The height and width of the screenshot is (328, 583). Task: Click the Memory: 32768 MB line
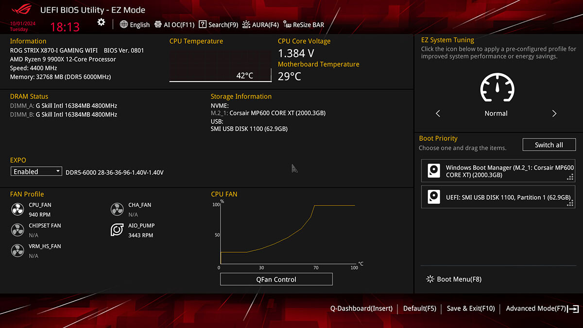point(60,77)
